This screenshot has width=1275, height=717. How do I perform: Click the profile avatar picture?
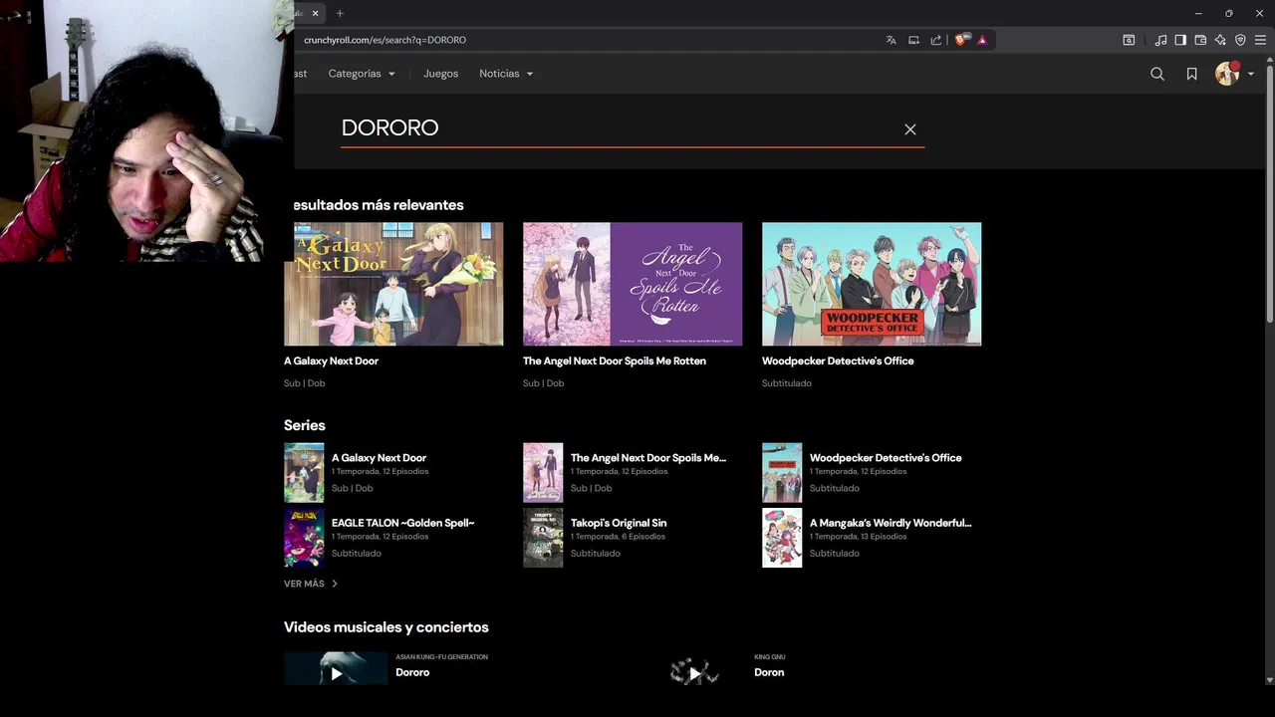(1227, 74)
